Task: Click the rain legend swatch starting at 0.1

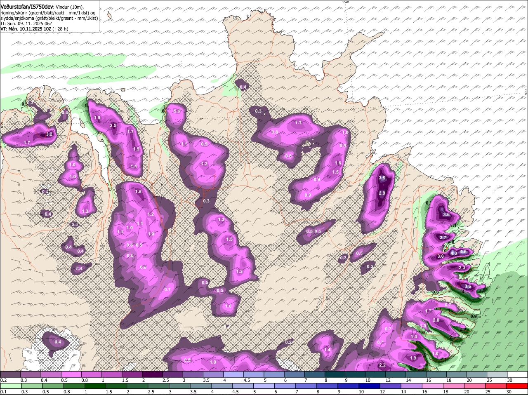Action: point(10,386)
